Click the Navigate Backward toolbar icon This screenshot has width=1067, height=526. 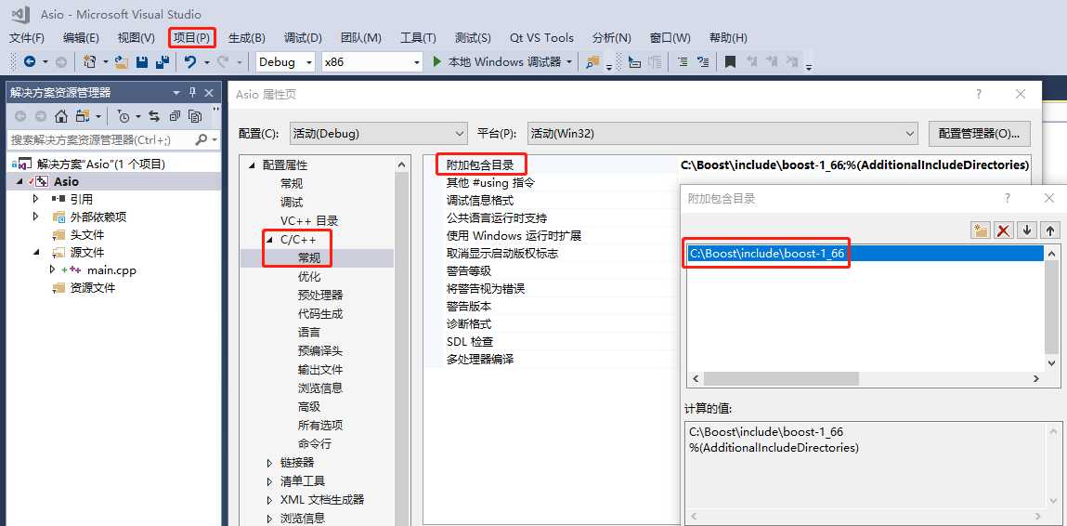click(x=30, y=62)
